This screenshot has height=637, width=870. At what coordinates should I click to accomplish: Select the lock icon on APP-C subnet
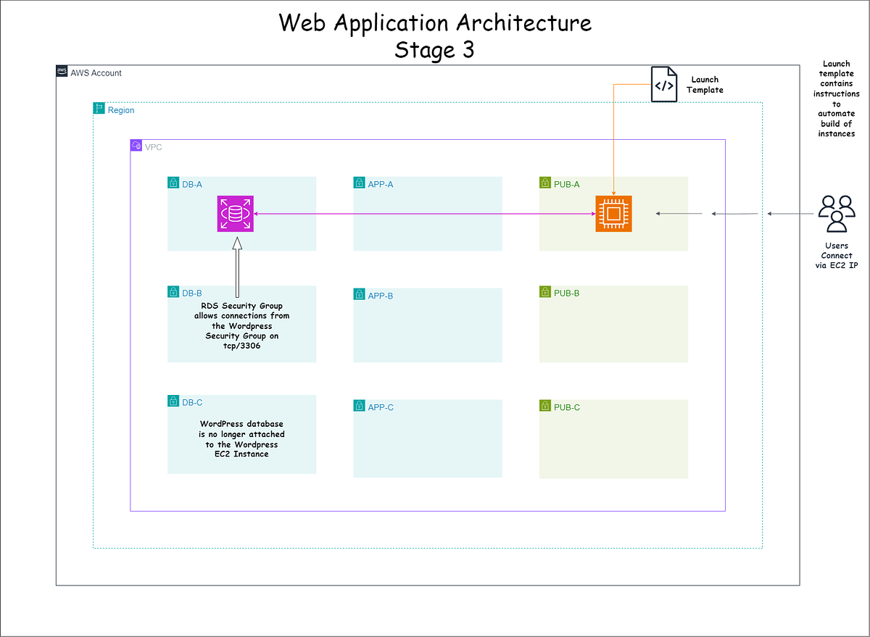coord(359,406)
